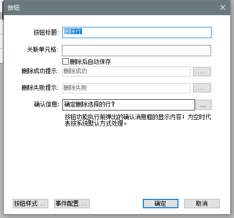Click the 删除成功提示 text field
The image size is (234, 218).
click(x=126, y=71)
